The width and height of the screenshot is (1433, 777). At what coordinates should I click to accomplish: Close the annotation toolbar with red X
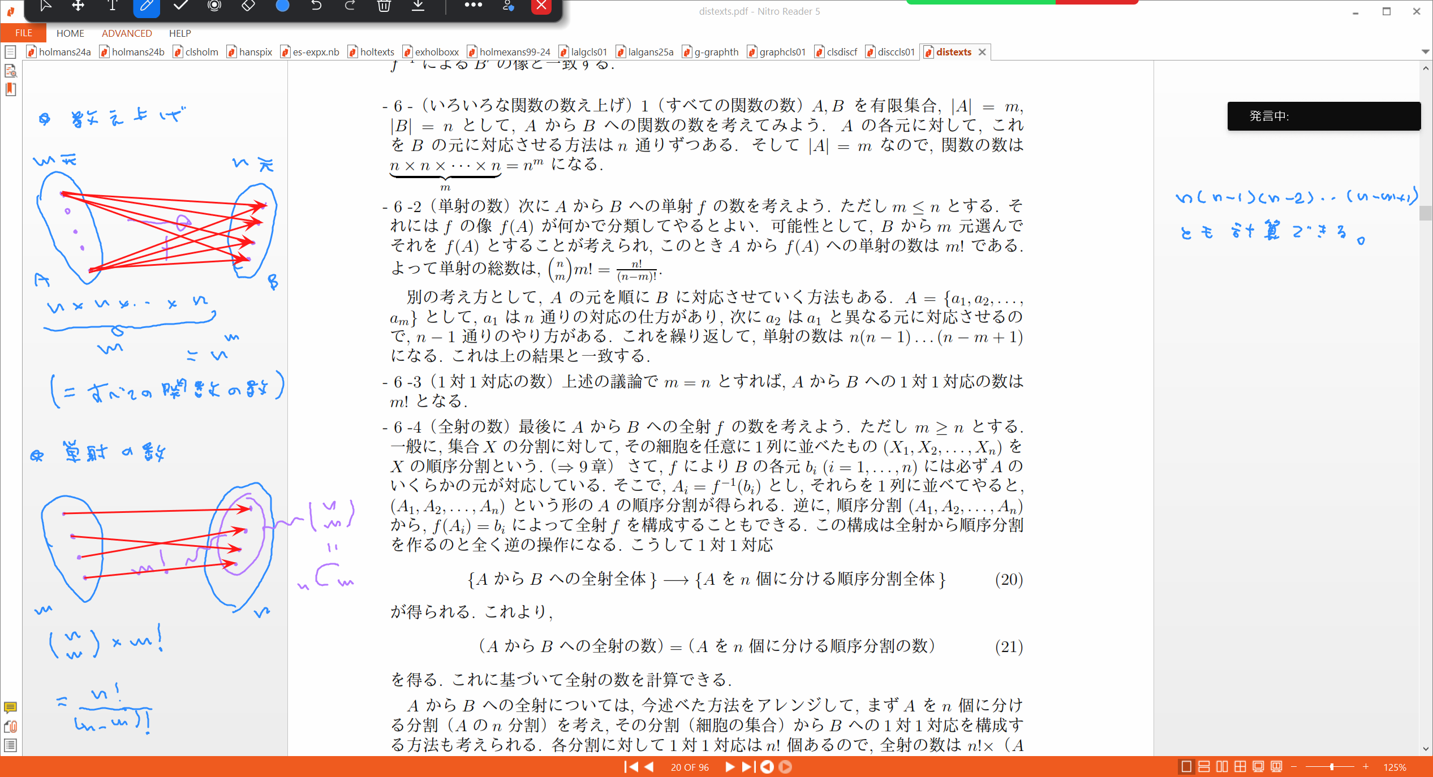pos(541,6)
